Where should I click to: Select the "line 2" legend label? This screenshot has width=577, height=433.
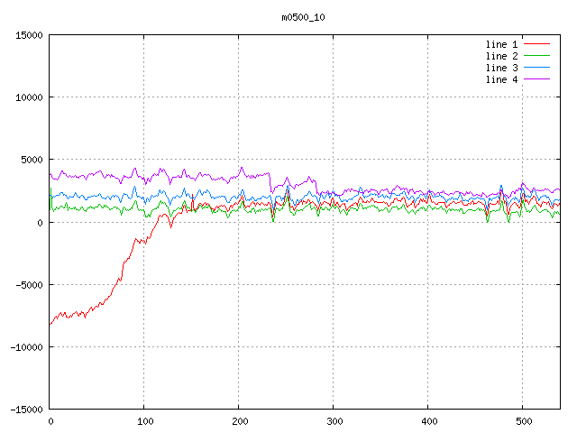(x=501, y=56)
